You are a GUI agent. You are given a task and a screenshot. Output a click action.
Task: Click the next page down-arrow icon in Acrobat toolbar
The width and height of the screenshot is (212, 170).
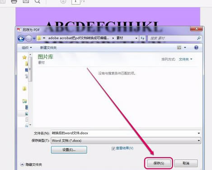click(x=63, y=1)
